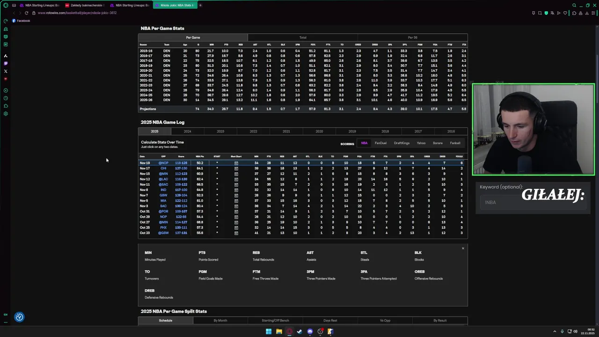Screen dimensions: 599x337
Task: Open Discord from the taskbar
Action: pyautogui.click(x=310, y=331)
